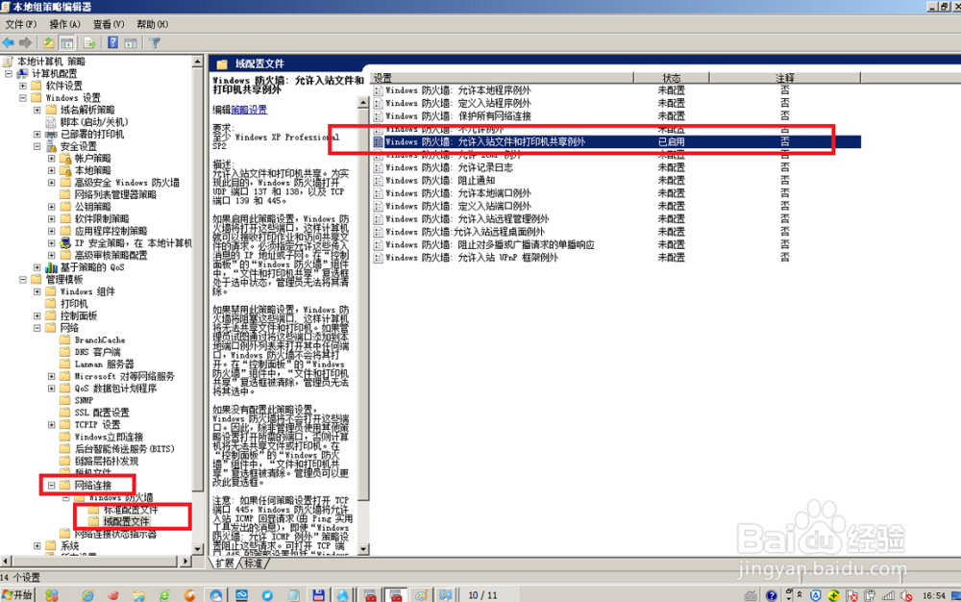961x602 pixels.
Task: Click the Internet Explorer icon on taskbar
Action: coord(88,595)
